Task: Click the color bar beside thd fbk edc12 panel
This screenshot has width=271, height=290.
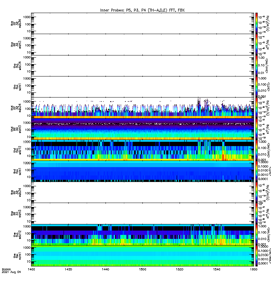Action: tap(257, 150)
